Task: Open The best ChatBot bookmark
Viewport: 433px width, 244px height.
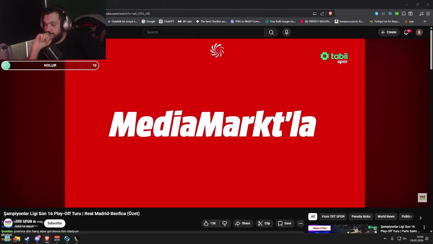Action: [211, 21]
